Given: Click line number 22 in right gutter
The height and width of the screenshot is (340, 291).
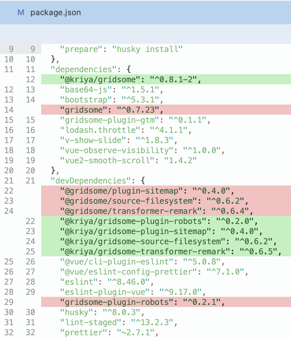Looking at the screenshot, I should 30,221.
